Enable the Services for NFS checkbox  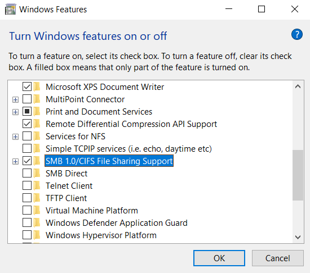click(x=27, y=136)
